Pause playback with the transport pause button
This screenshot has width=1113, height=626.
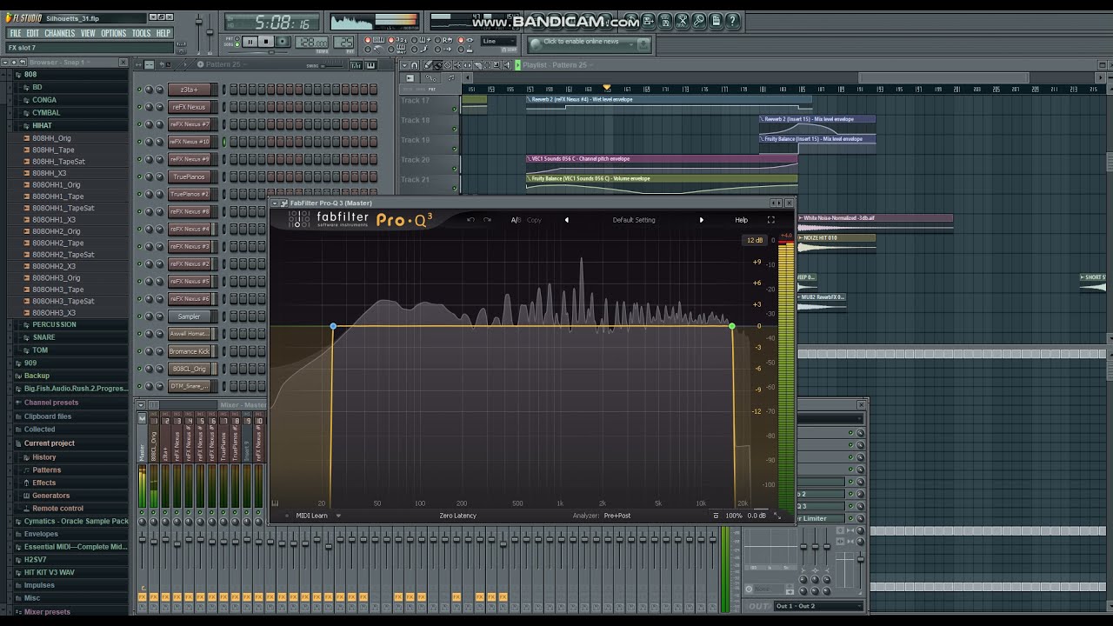(x=250, y=42)
